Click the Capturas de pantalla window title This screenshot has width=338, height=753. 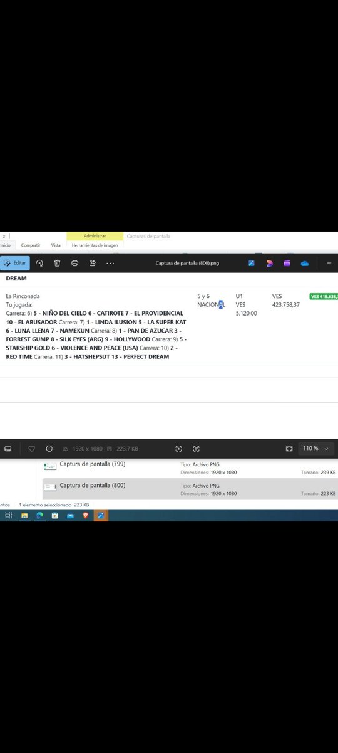point(148,236)
